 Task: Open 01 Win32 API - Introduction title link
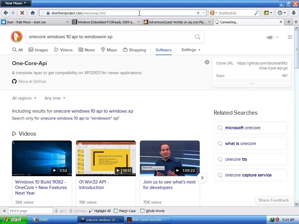coord(94,185)
